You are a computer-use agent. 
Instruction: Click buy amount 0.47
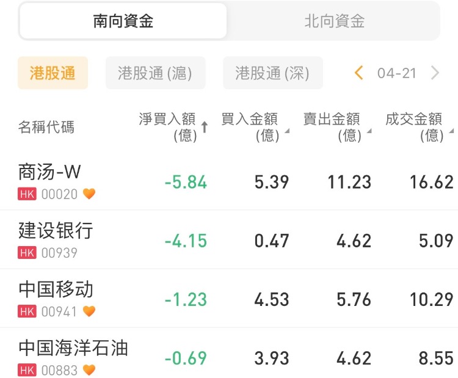(x=272, y=241)
